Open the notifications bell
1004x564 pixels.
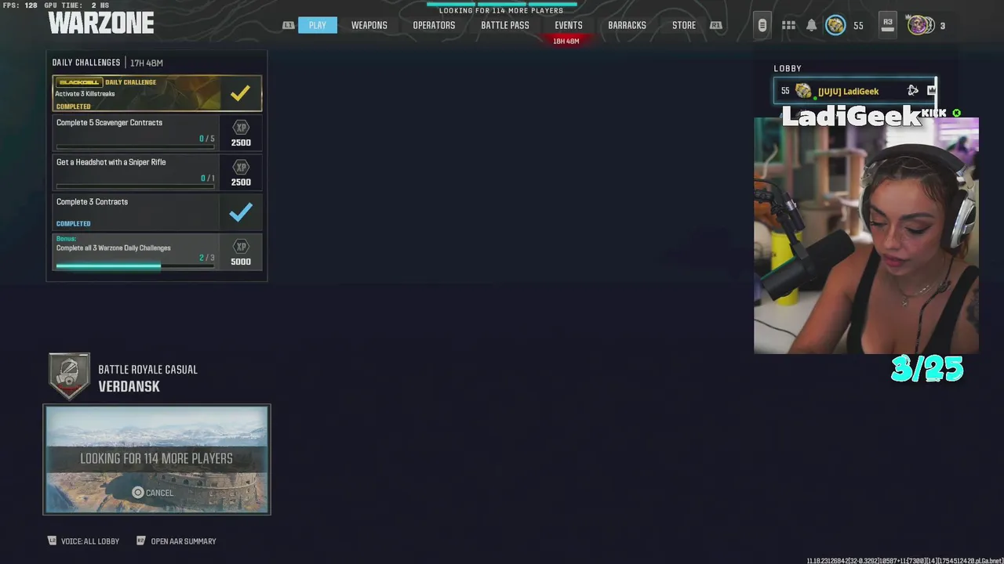[x=811, y=25]
